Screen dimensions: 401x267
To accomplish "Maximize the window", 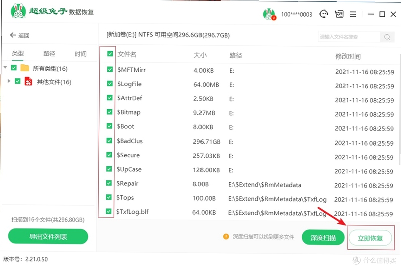I will (382, 14).
